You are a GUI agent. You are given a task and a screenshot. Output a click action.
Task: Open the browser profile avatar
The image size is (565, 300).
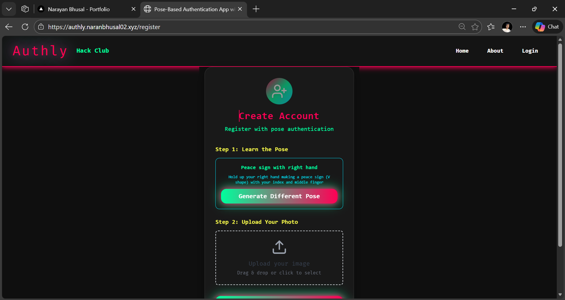click(507, 27)
